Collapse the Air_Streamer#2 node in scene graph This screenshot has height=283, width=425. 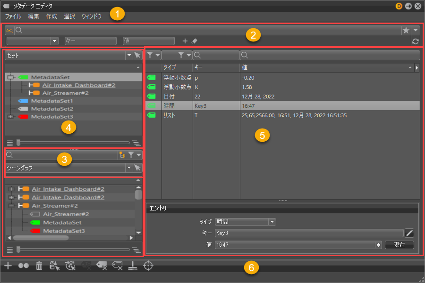point(11,206)
